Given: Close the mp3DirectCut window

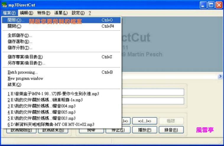Looking at the screenshot, I should pyautogui.click(x=219, y=5).
